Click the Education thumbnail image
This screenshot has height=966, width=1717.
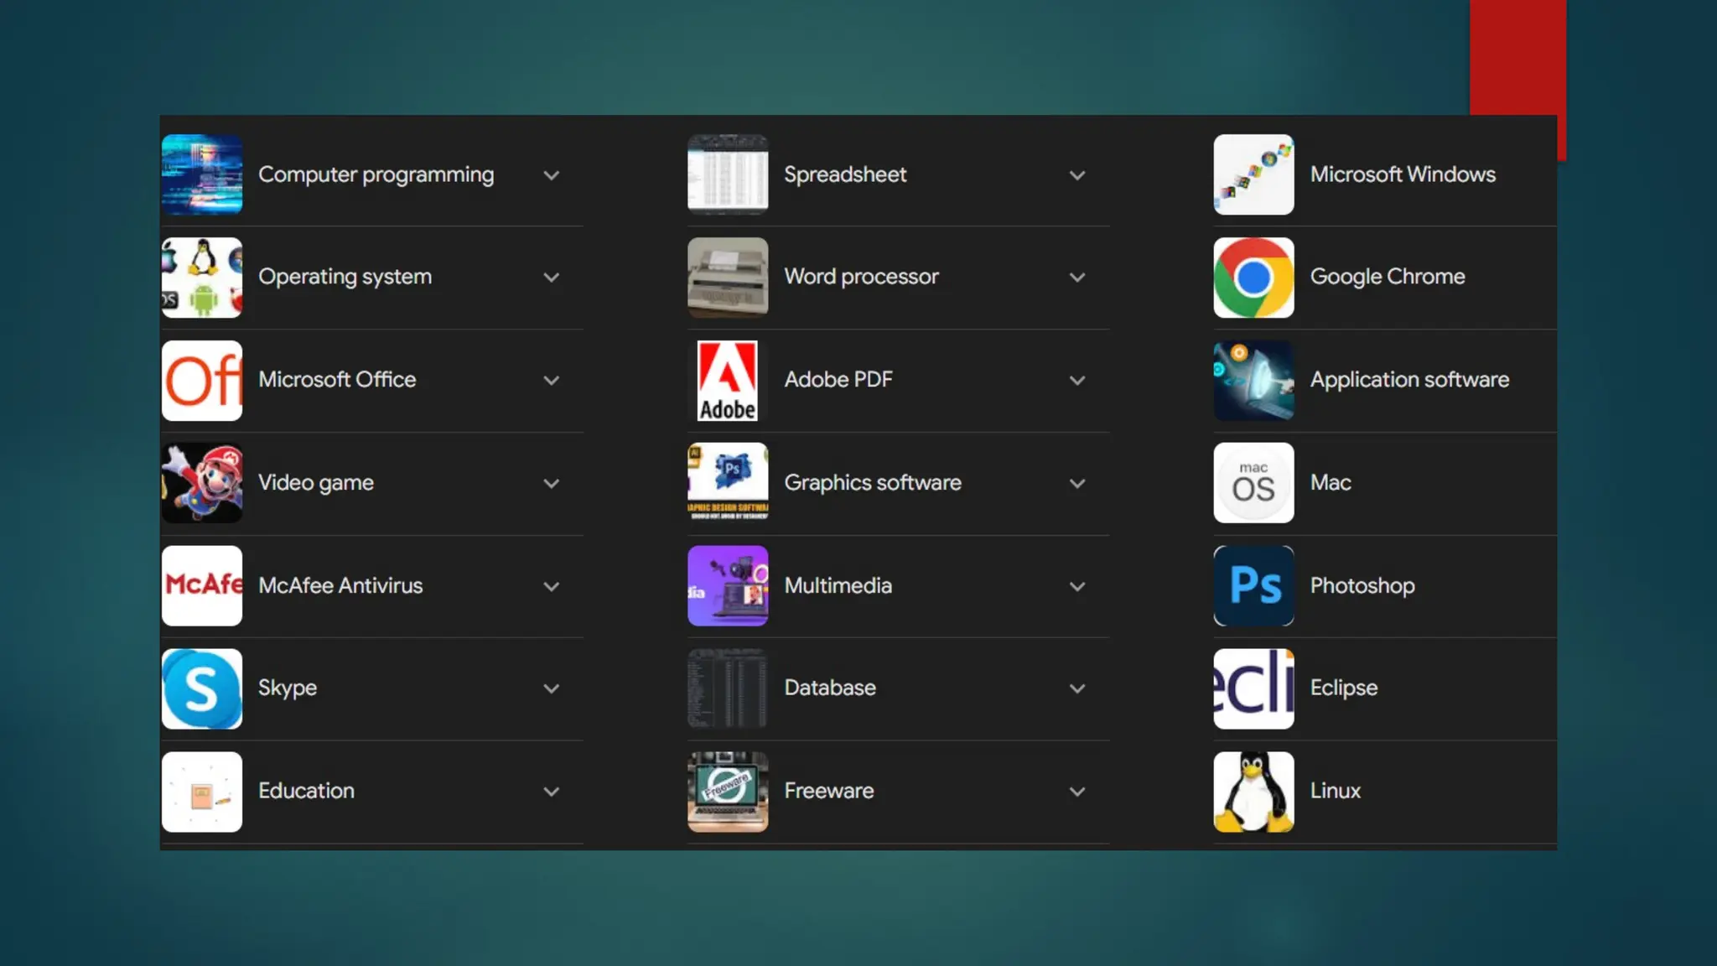tap(202, 792)
